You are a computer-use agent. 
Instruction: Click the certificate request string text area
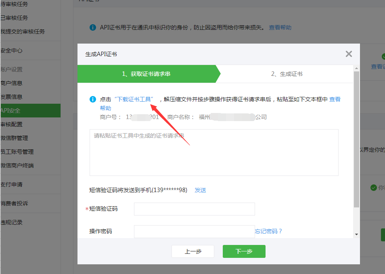point(214,153)
